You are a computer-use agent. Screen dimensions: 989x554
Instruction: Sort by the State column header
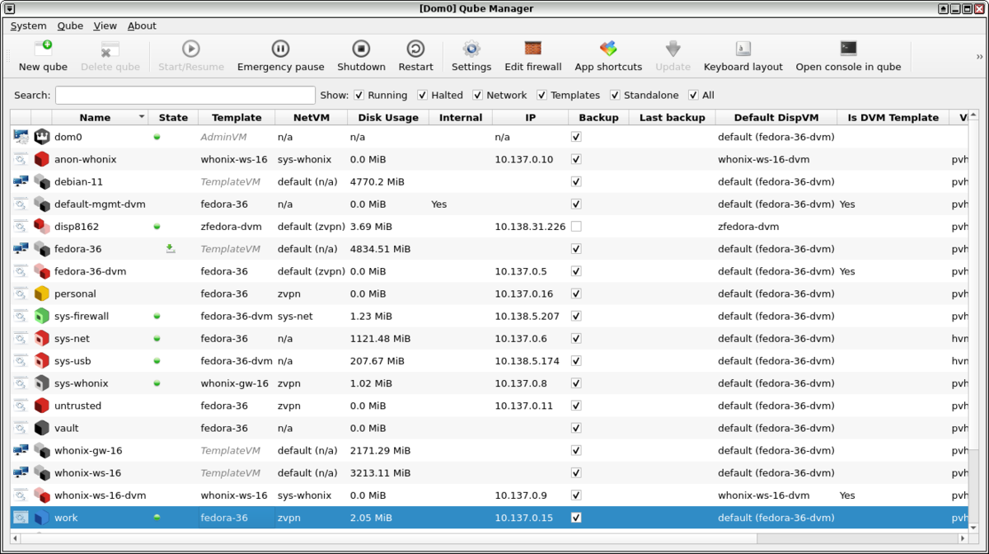(x=173, y=117)
